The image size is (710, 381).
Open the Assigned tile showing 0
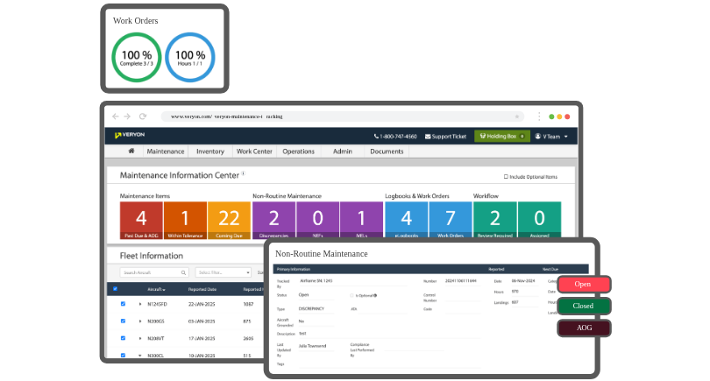coord(539,220)
